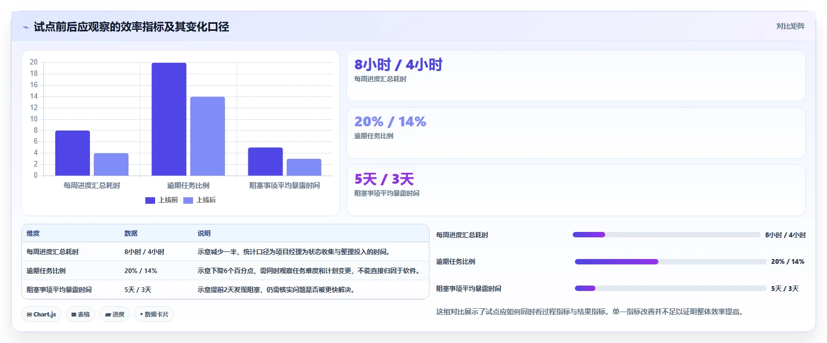Click the 逾期任务比例 label left of its progress bar
The height and width of the screenshot is (343, 827).
(x=456, y=262)
